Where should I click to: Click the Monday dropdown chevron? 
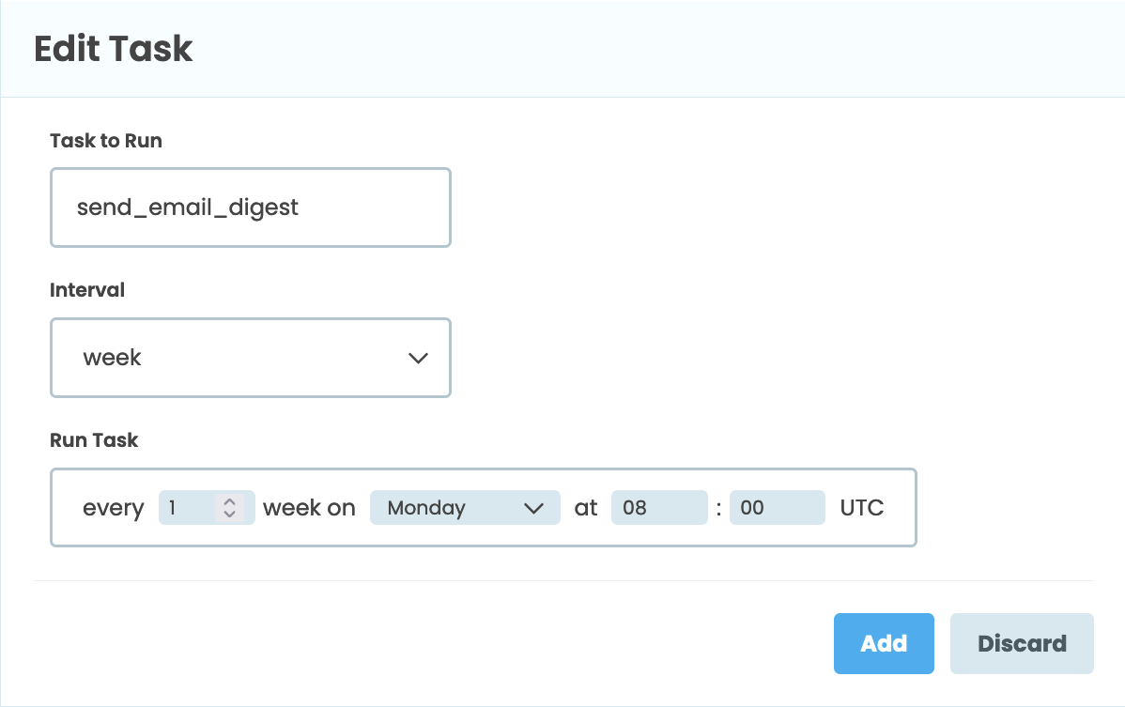[535, 507]
